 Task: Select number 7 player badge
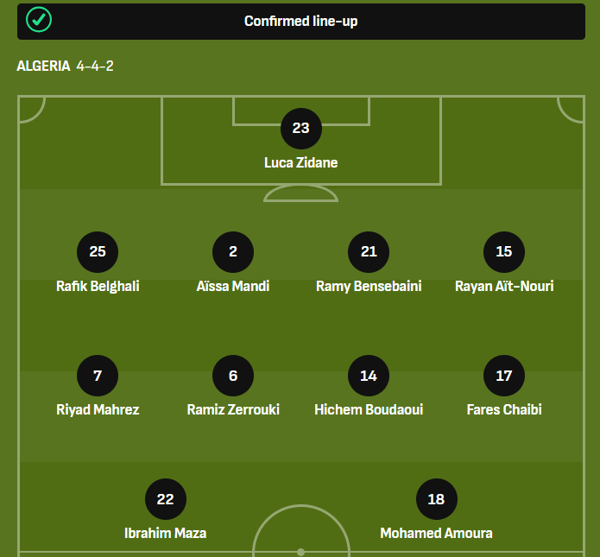[98, 376]
